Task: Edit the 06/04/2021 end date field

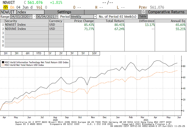Action: pyautogui.click(x=46, y=17)
